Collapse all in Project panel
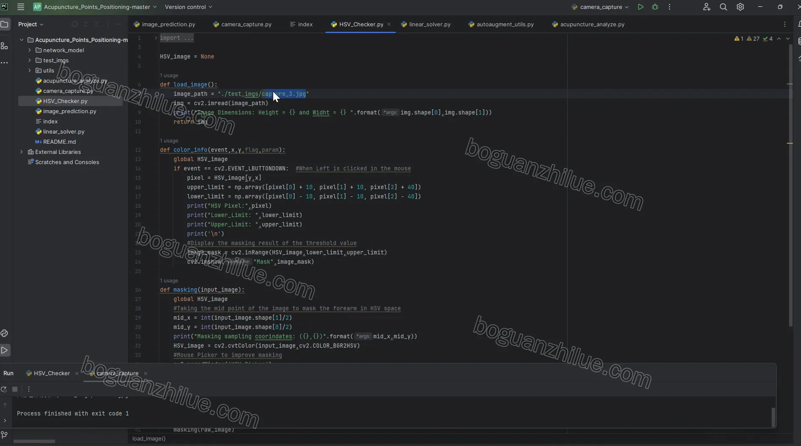Viewport: 801px width, 446px height. [x=97, y=24]
